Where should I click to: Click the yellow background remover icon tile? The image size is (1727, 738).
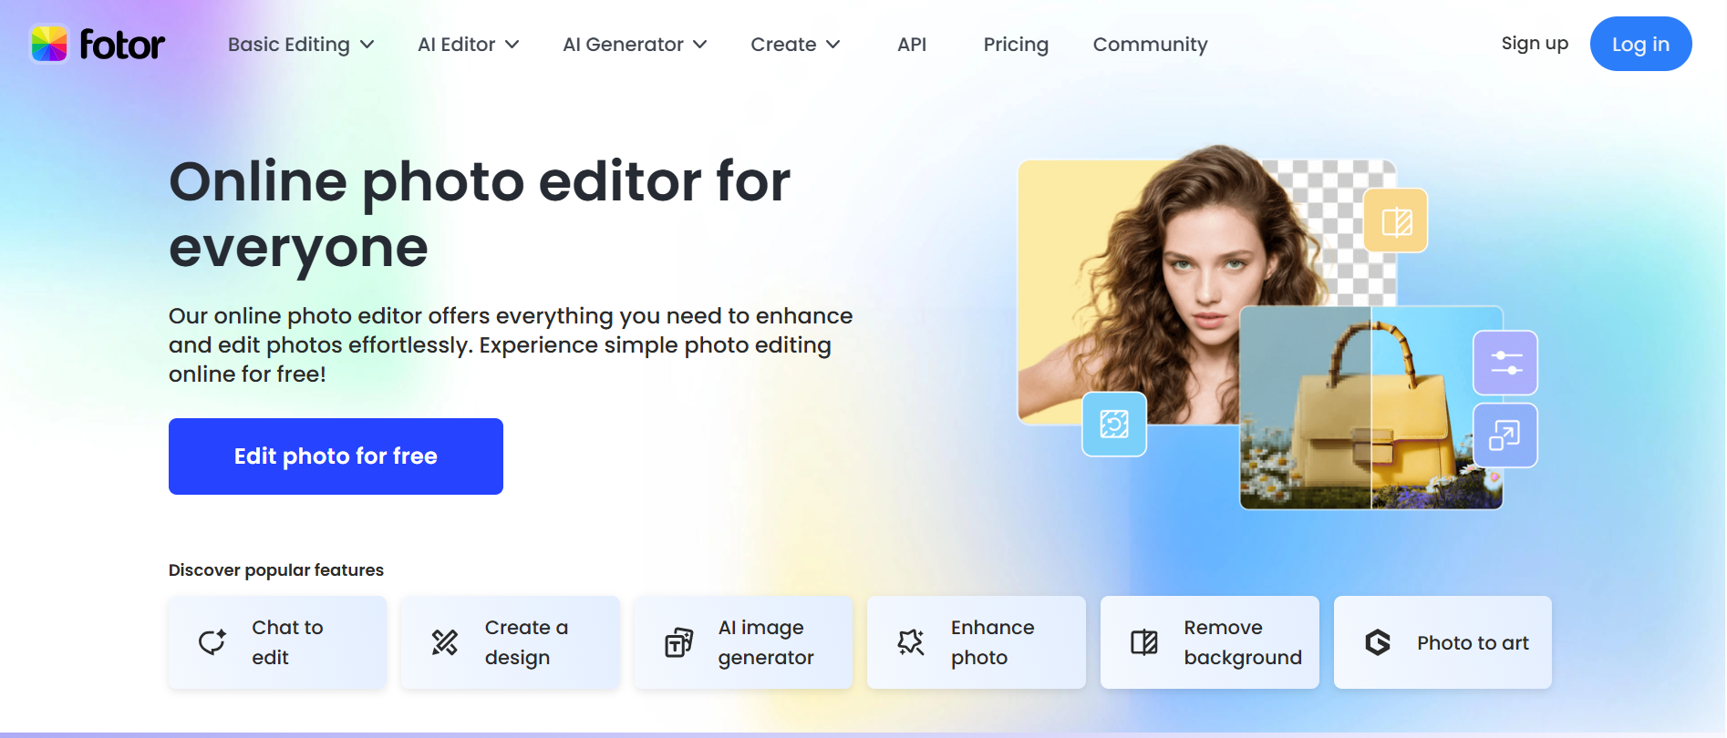click(1396, 220)
